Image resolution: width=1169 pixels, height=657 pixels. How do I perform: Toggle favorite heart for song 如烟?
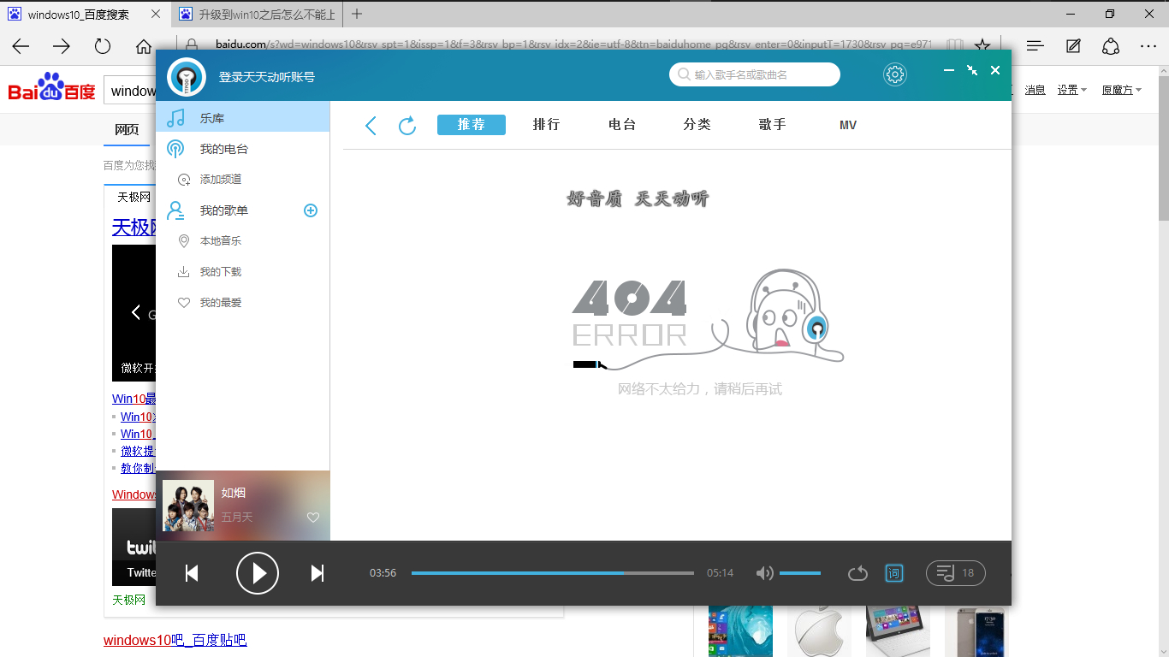(313, 518)
